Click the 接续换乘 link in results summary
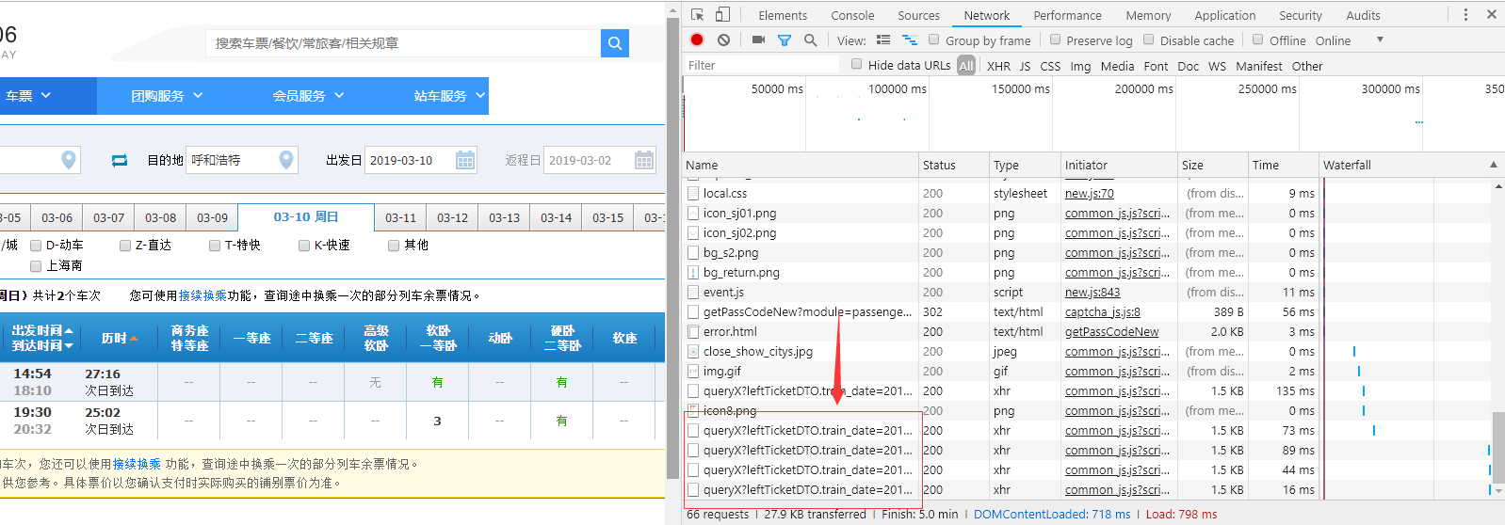This screenshot has width=1505, height=525. 202,295
